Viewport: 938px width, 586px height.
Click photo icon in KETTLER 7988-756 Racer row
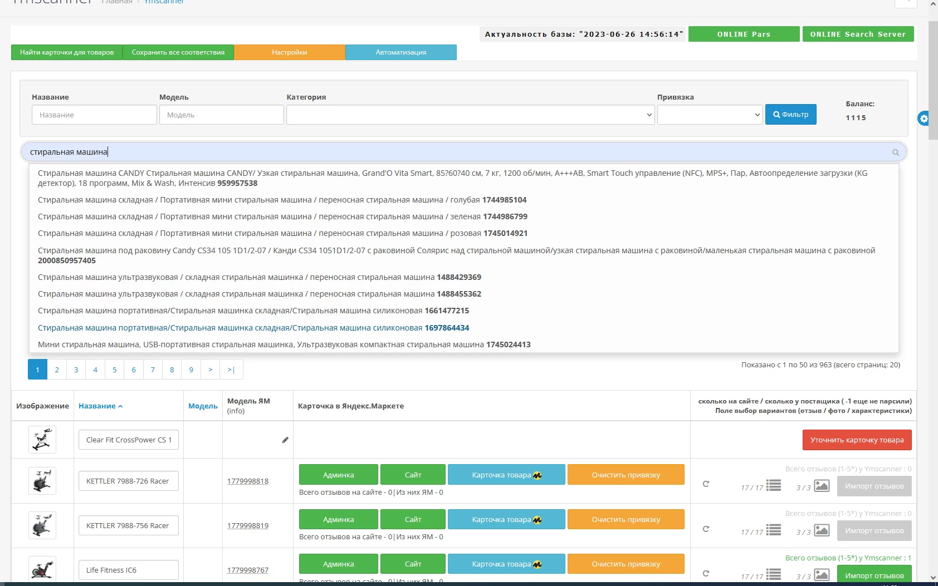[x=822, y=530]
